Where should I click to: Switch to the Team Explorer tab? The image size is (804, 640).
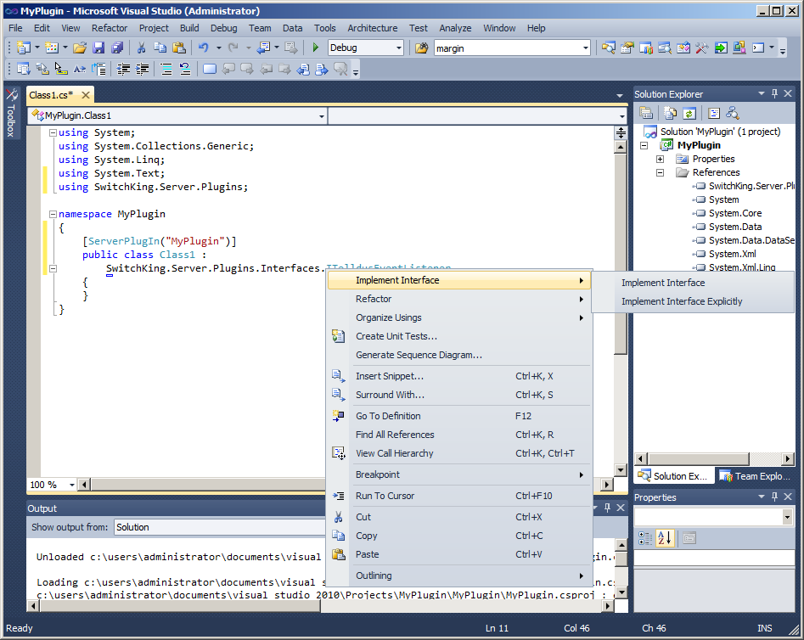click(x=756, y=476)
